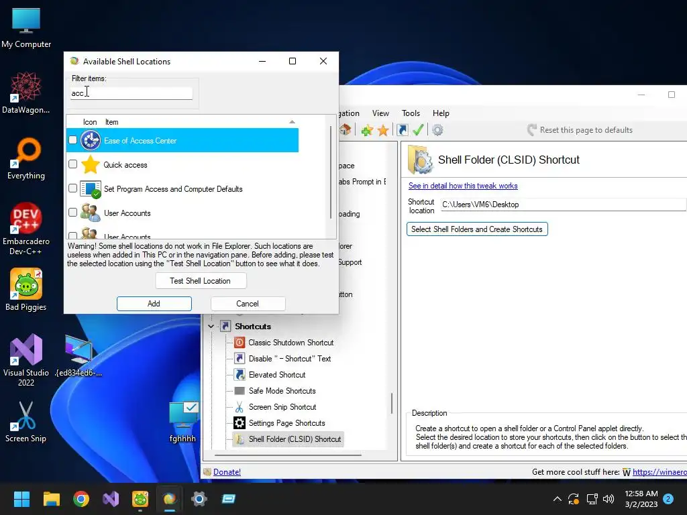This screenshot has width=687, height=515.
Task: Select the Quick access list item
Action: click(x=182, y=165)
